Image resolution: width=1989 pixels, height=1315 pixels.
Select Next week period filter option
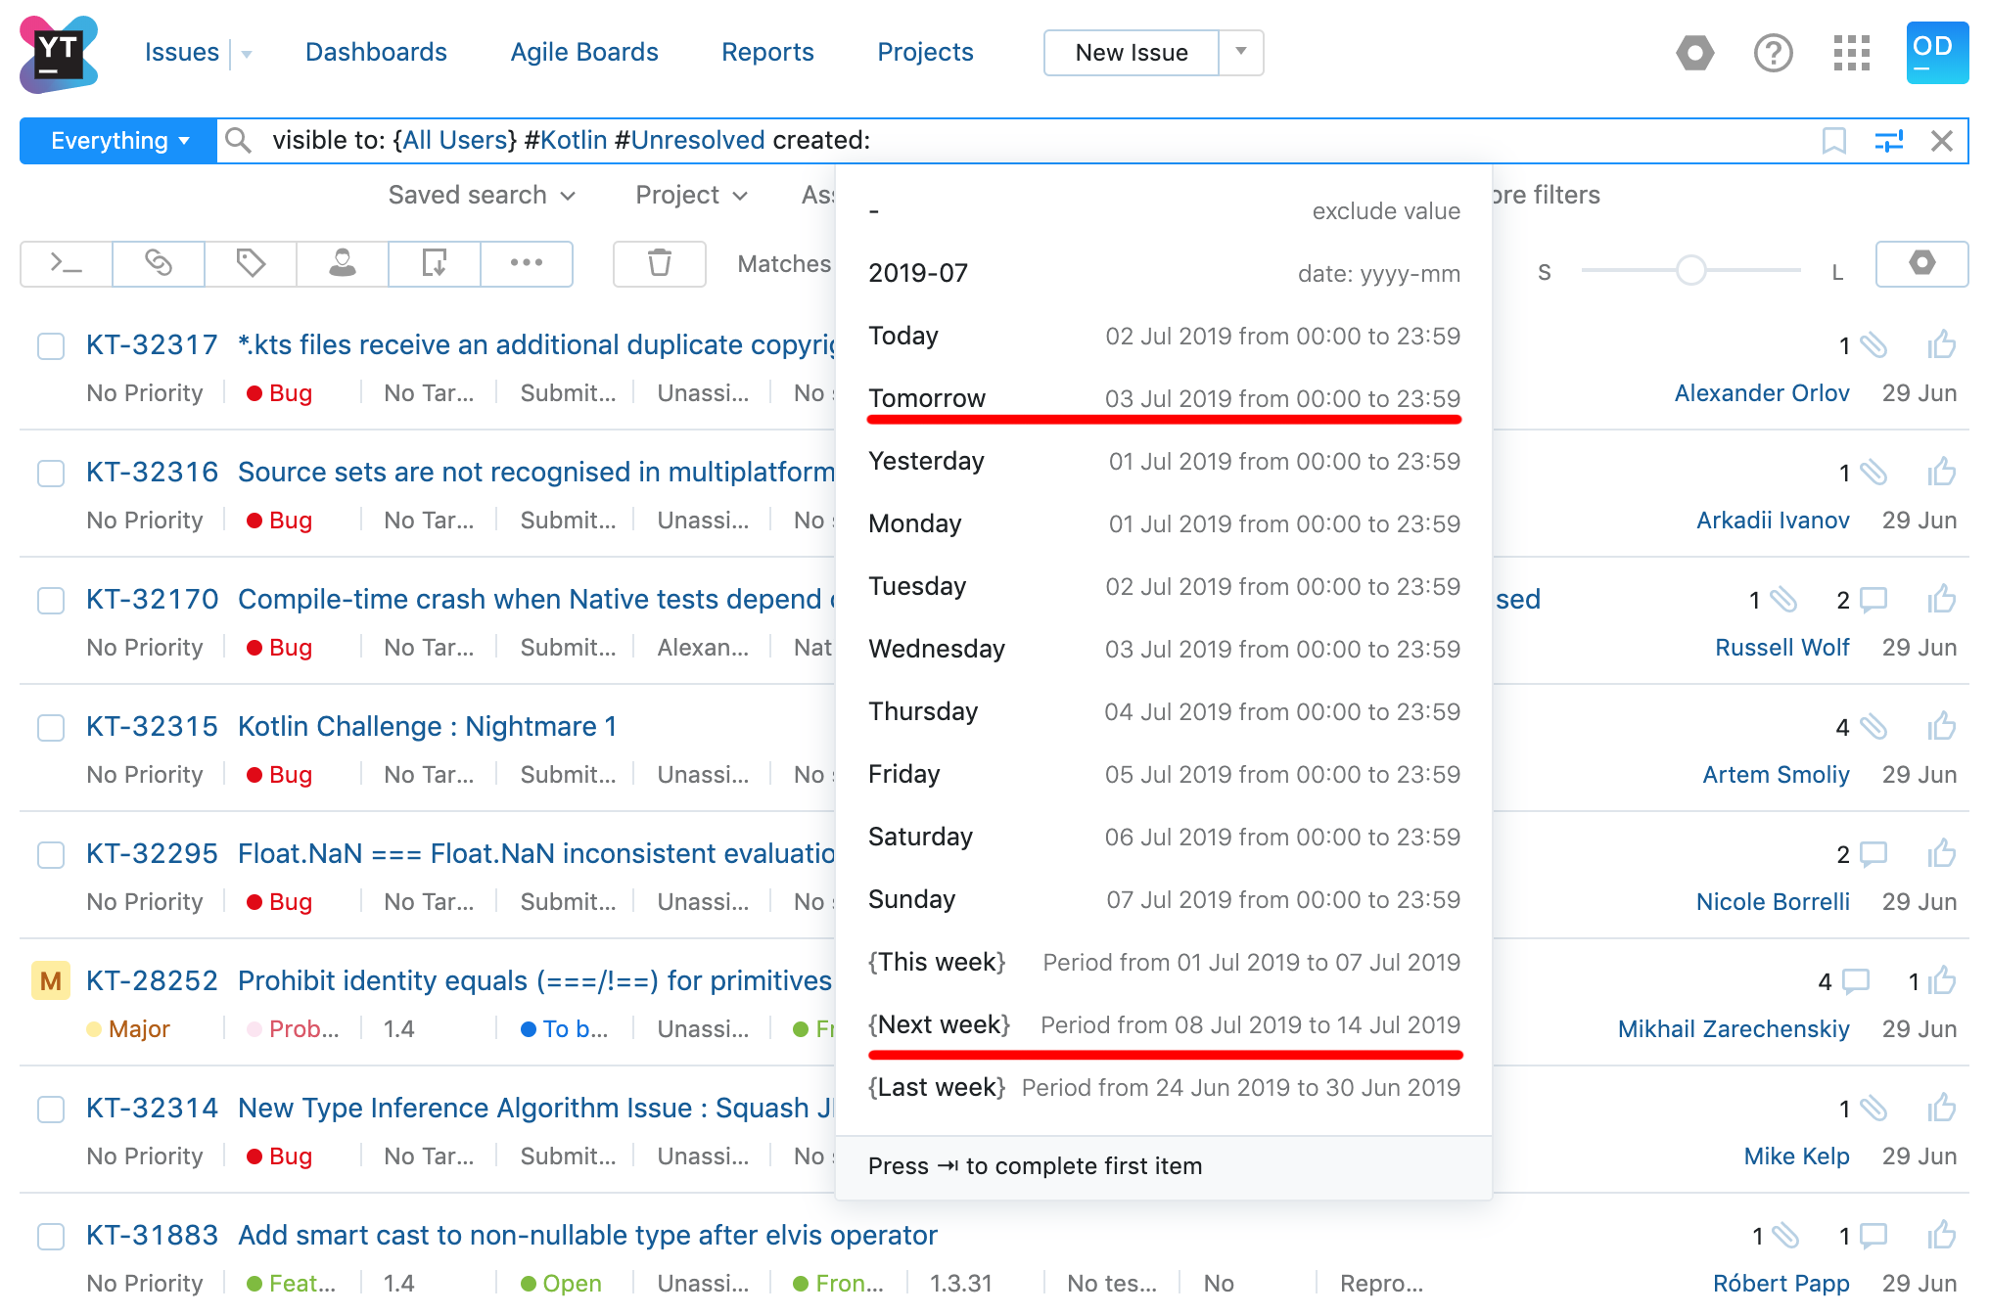(x=938, y=1024)
